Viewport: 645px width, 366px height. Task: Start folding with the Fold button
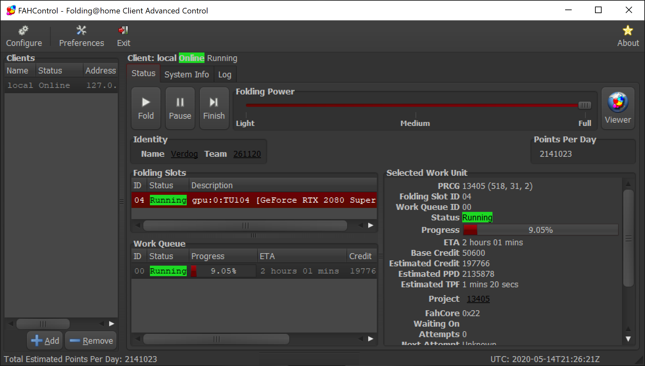[x=146, y=108]
